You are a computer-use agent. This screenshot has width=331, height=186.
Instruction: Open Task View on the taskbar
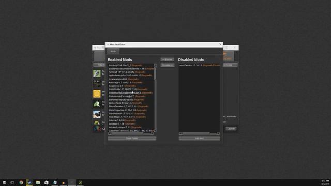(x=12, y=182)
